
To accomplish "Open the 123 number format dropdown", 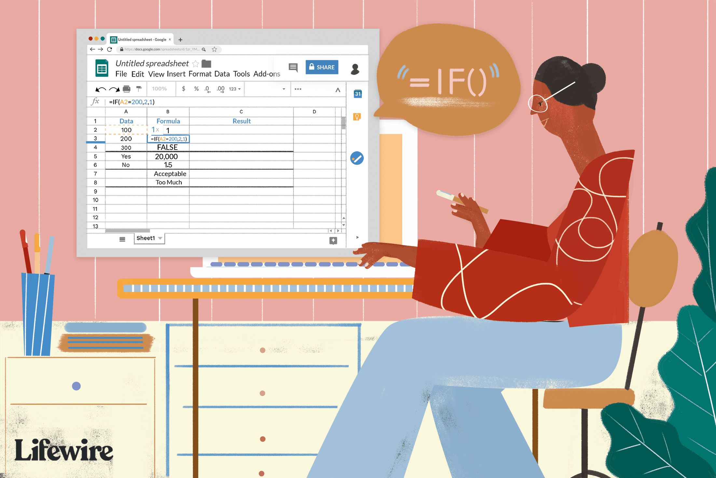I will click(235, 89).
